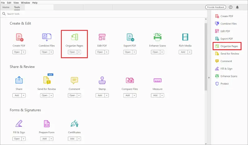Screen dimensions: 248x145
Task: Click the Fill & Sign tool icon
Action: coord(19,124)
